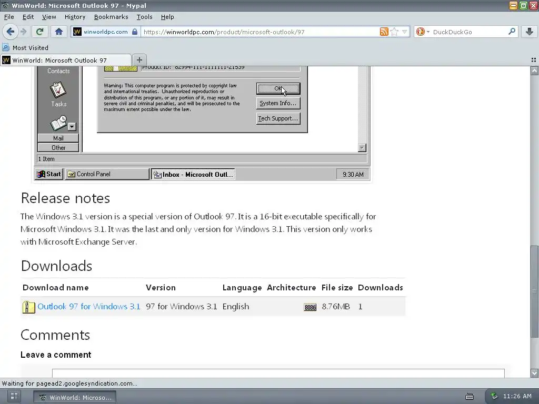Click the 8.76MB file size cell
Screen dimensions: 539x404
(x=336, y=307)
